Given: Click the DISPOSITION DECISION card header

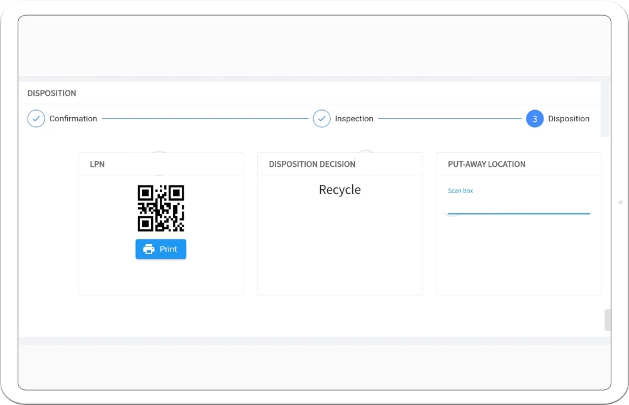Looking at the screenshot, I should tap(312, 164).
